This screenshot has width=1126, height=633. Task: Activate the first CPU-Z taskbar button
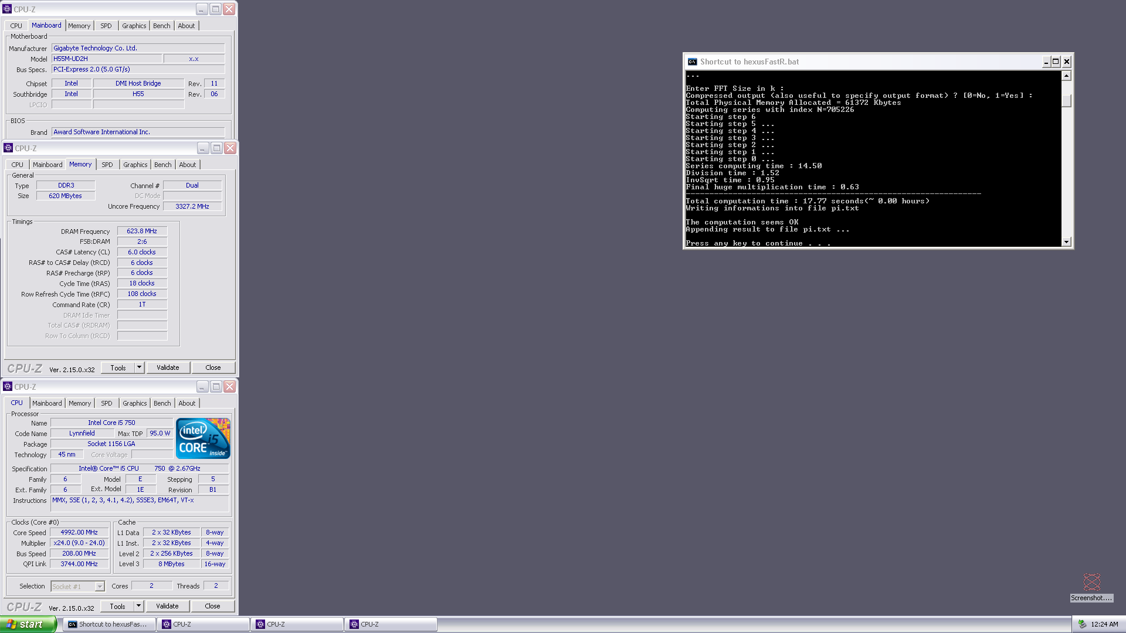coord(203,624)
